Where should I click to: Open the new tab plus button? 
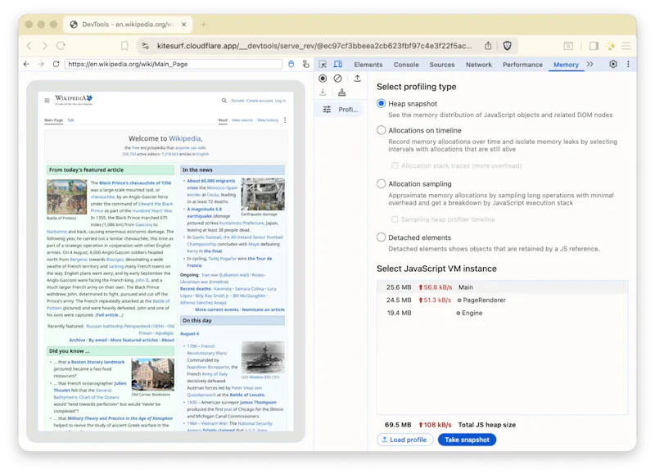[203, 25]
